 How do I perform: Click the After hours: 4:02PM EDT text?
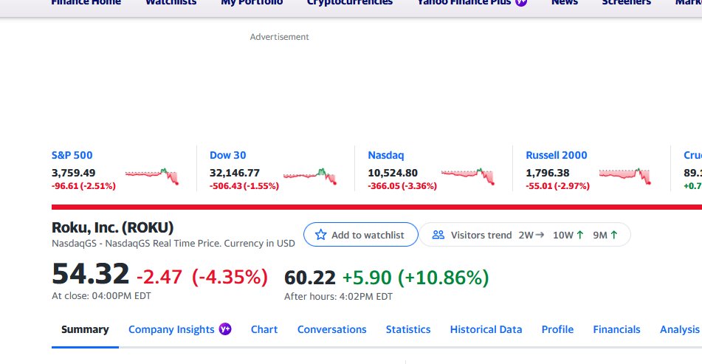pos(339,296)
